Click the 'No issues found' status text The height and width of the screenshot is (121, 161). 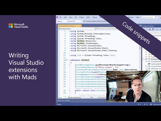pyautogui.click(x=75, y=98)
